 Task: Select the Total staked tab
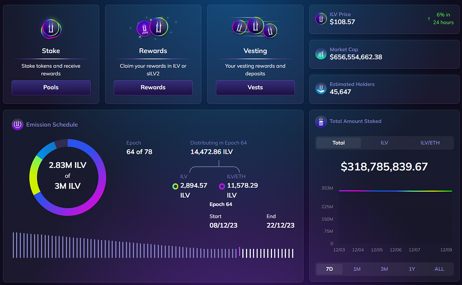pyautogui.click(x=338, y=143)
